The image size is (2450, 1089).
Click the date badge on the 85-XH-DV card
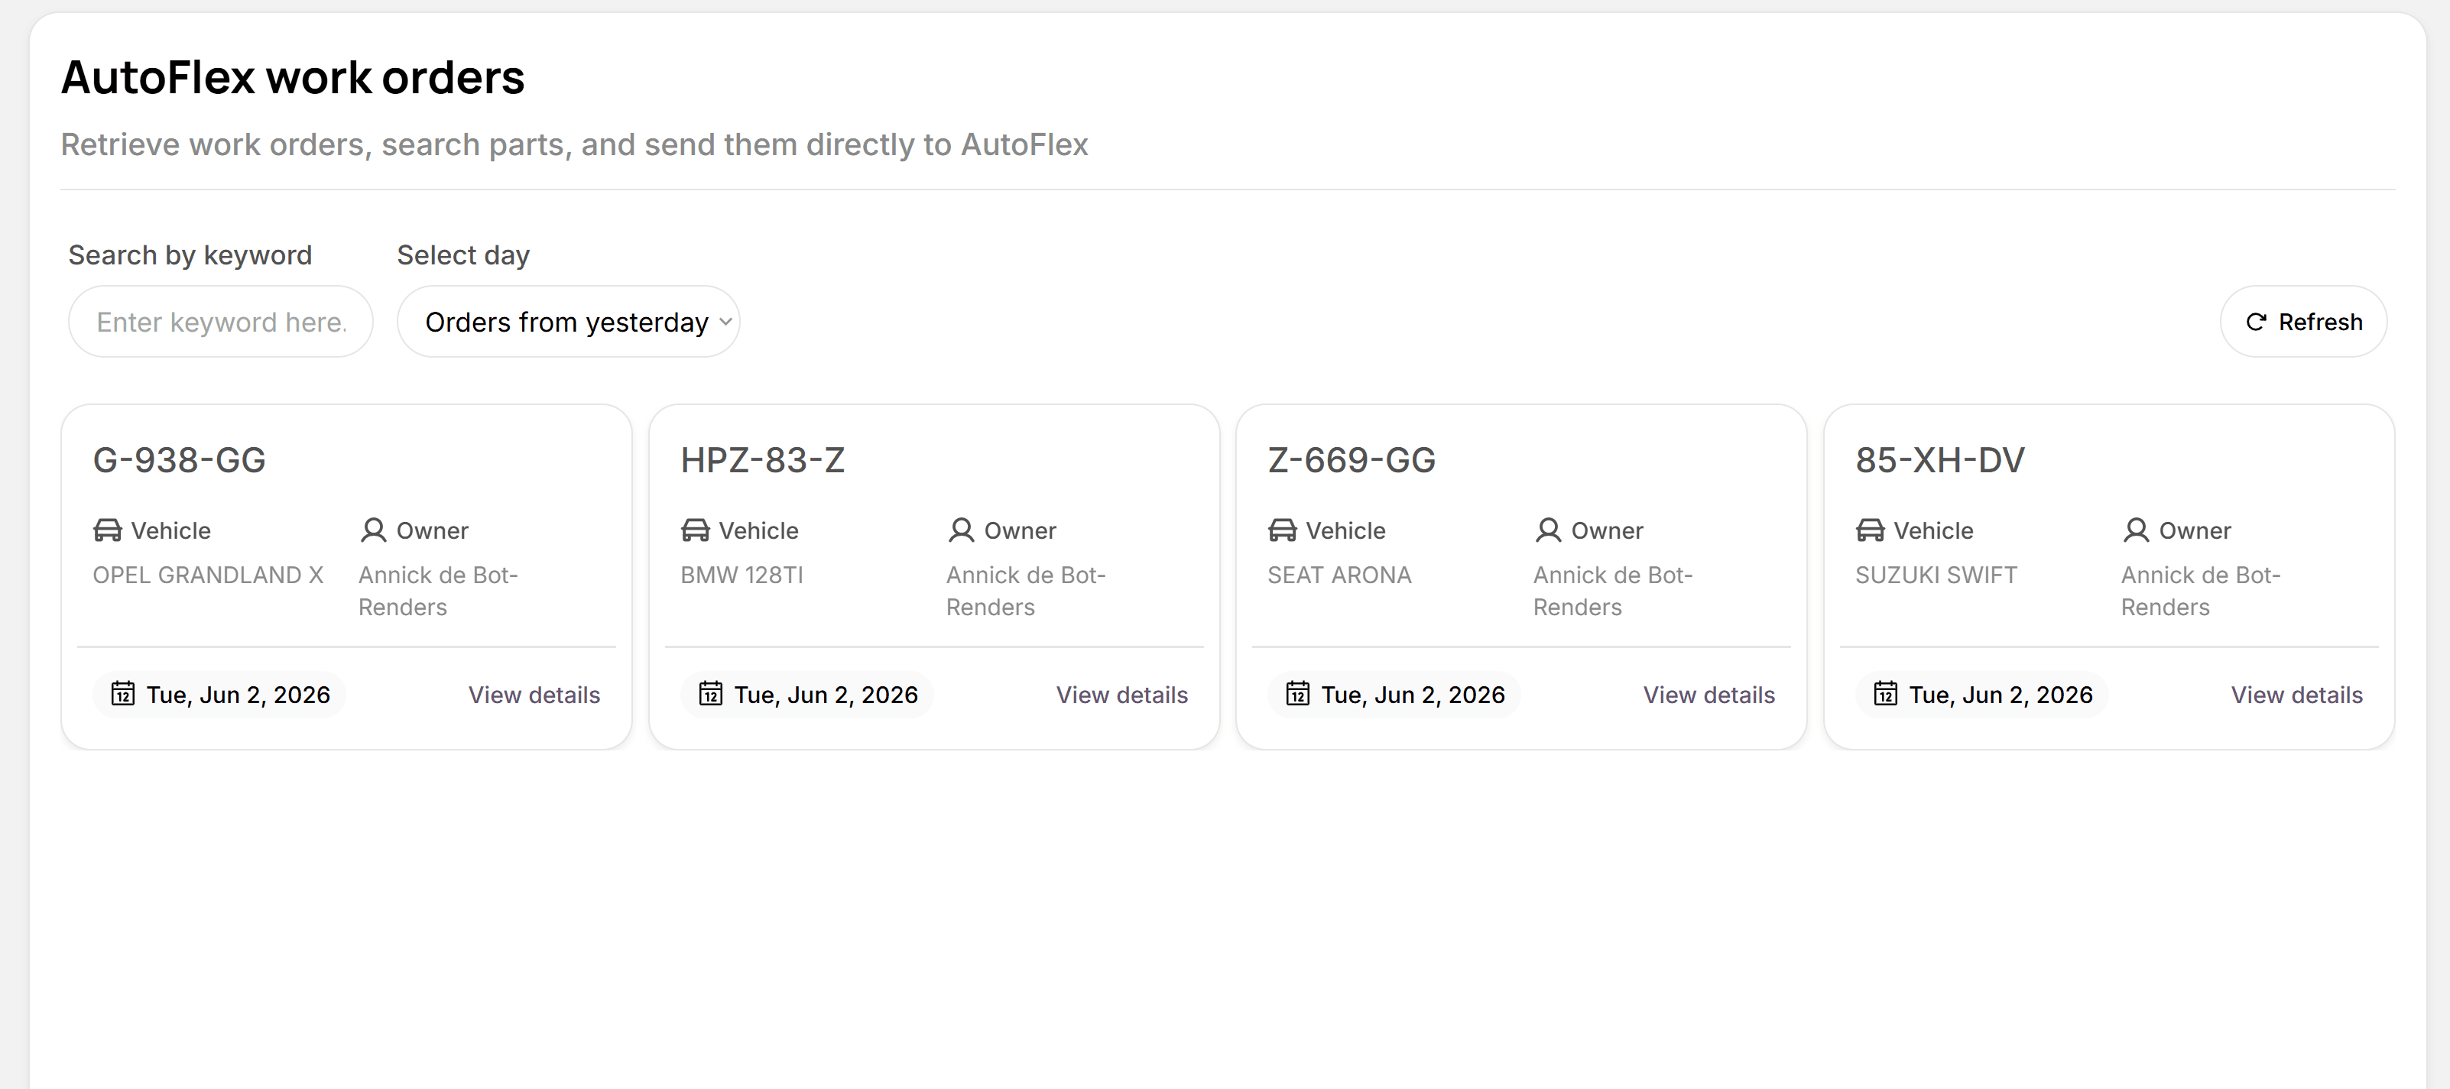pos(1981,695)
